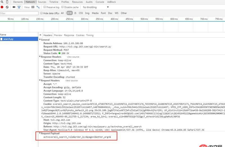The height and width of the screenshot is (147, 225).
Task: Click the User-Agent header value
Action: pyautogui.click(x=131, y=130)
